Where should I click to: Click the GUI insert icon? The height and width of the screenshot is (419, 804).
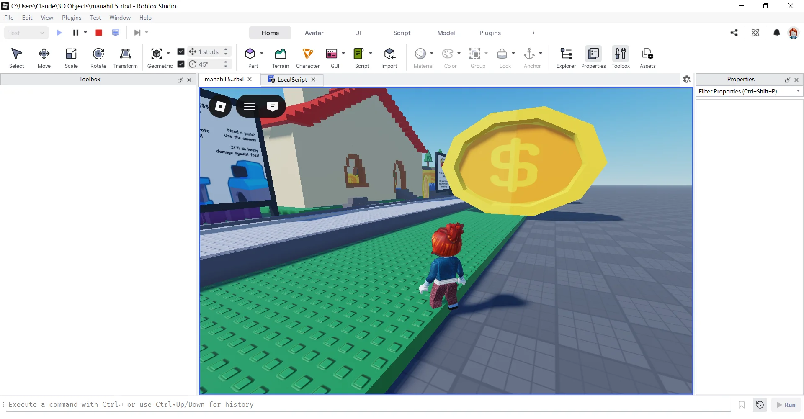click(x=332, y=54)
